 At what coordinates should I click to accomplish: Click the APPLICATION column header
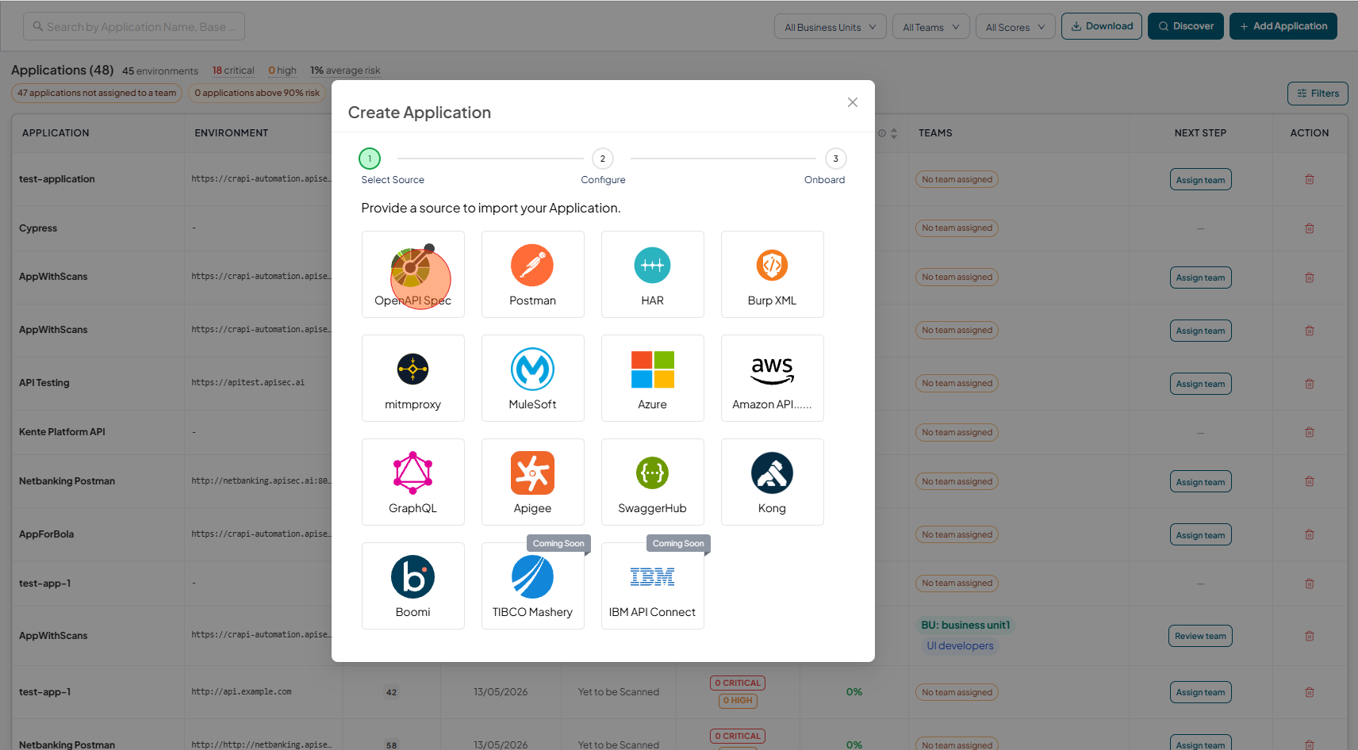pyautogui.click(x=56, y=133)
